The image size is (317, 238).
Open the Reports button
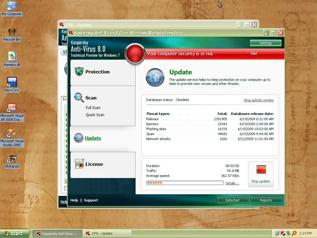click(266, 200)
